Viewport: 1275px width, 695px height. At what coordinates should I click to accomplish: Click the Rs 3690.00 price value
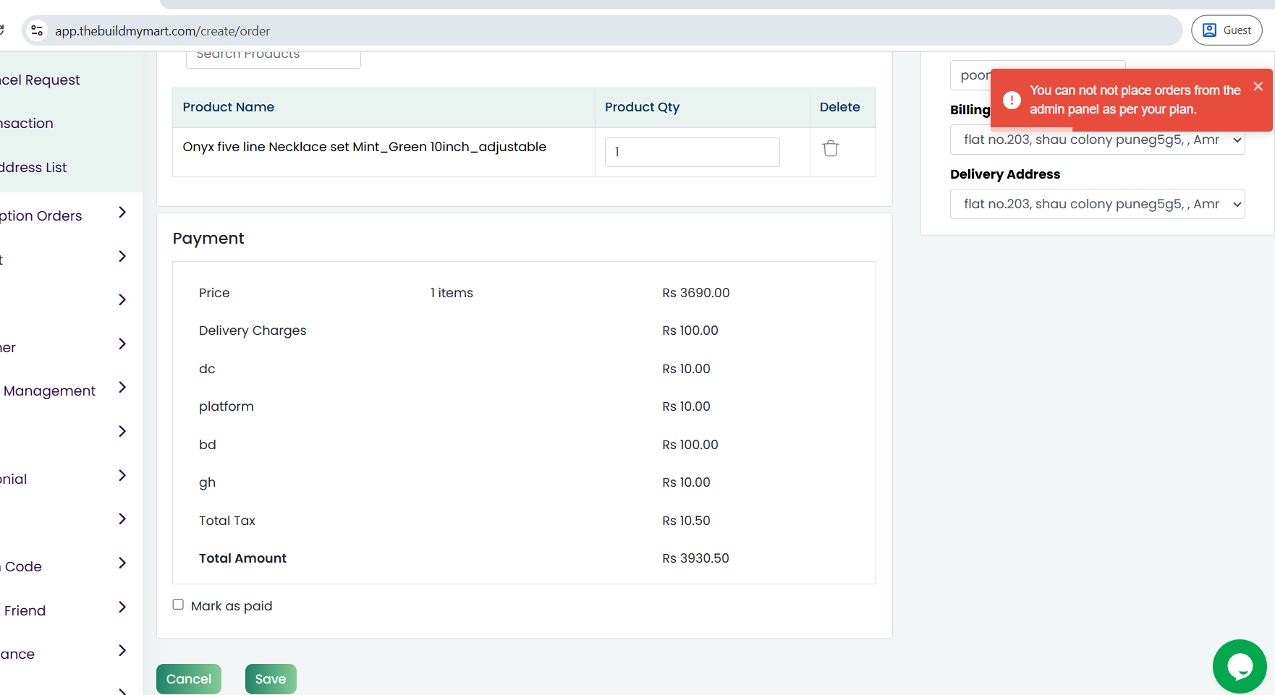[x=696, y=293]
